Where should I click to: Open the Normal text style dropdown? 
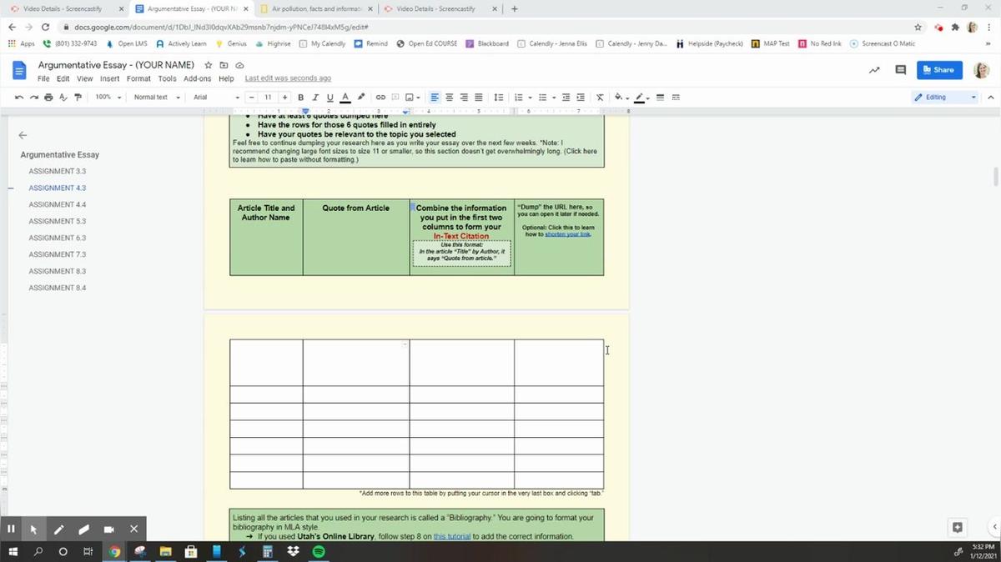click(157, 98)
